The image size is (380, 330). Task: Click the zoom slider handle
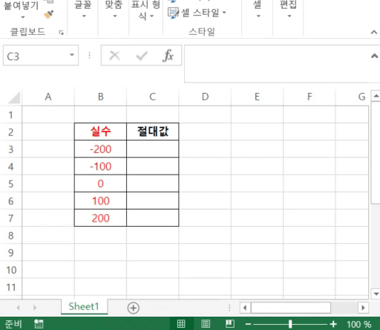tap(290, 324)
